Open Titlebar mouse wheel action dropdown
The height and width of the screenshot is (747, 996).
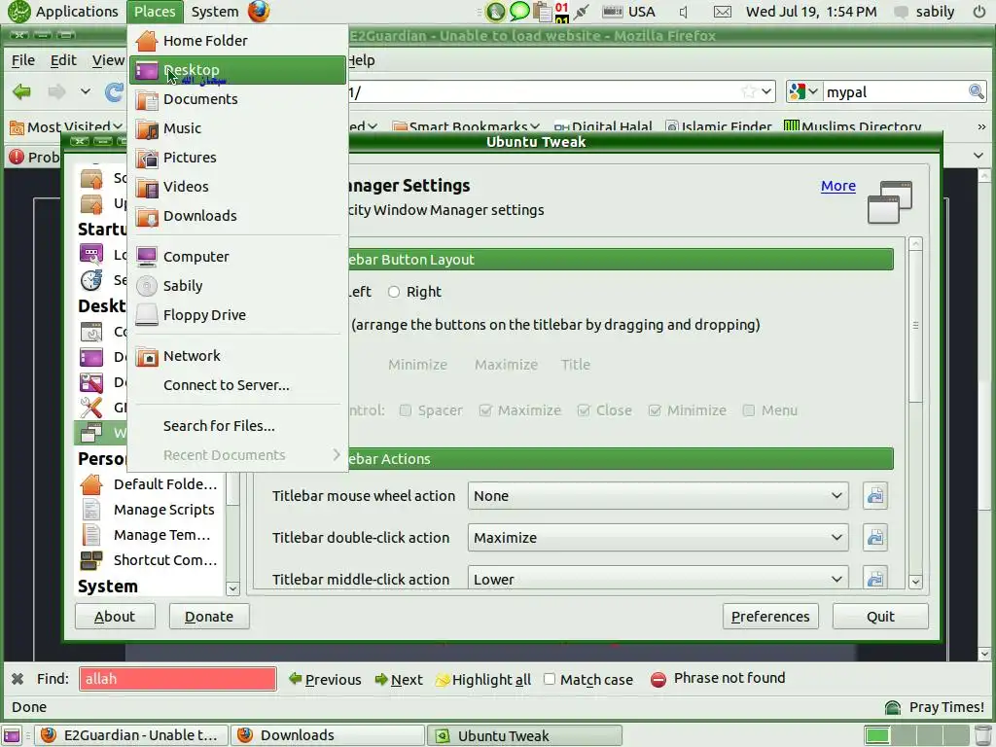[x=658, y=495]
